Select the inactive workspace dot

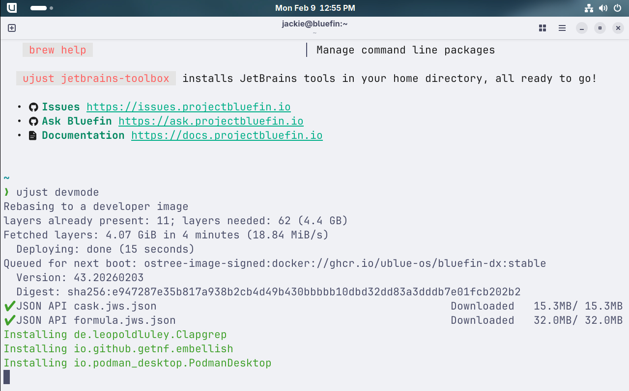(x=52, y=8)
